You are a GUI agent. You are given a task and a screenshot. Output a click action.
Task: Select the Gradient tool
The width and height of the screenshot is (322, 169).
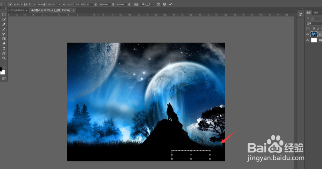(x=4, y=39)
